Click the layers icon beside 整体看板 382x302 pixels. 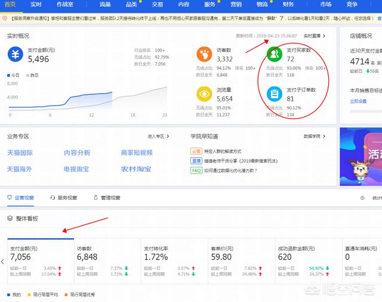[x=10, y=218]
